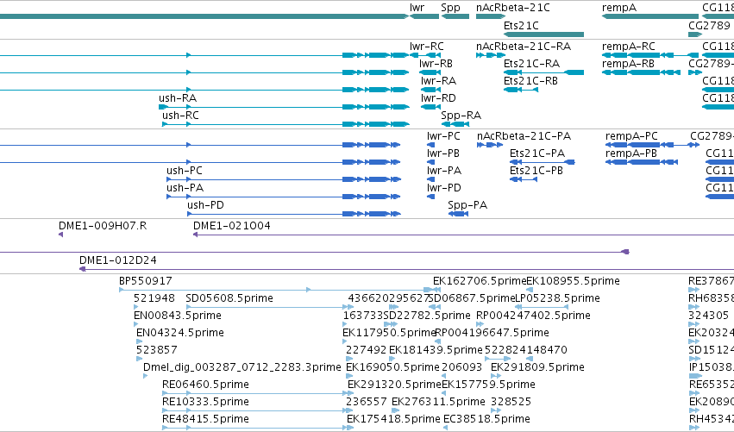Click the rempA-PB protein label
The height and width of the screenshot is (432, 734).
coord(631,153)
